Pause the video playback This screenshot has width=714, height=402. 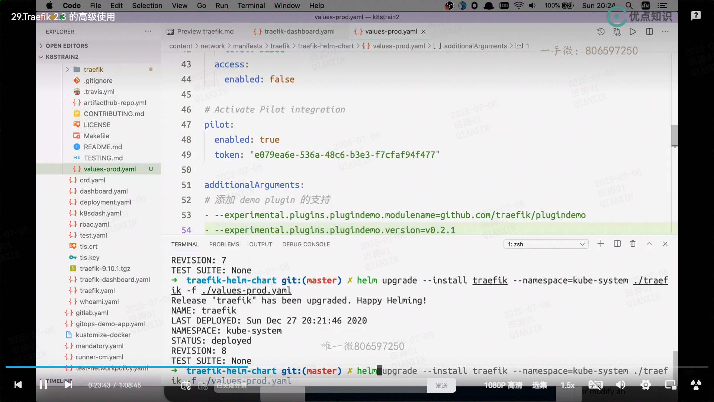tap(44, 385)
